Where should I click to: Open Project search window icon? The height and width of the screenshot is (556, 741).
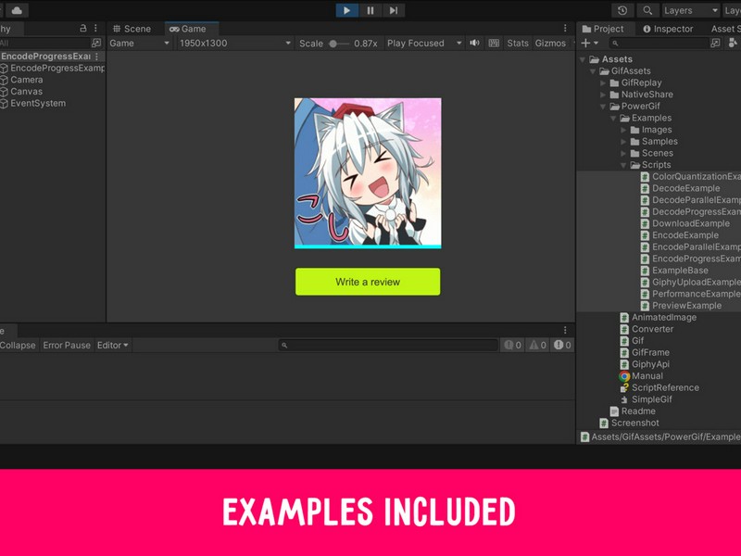[x=715, y=43]
